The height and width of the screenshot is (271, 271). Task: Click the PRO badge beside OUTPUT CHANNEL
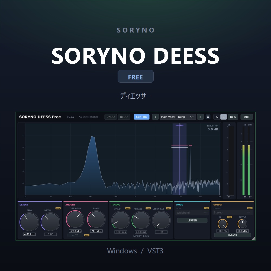(x=250, y=208)
